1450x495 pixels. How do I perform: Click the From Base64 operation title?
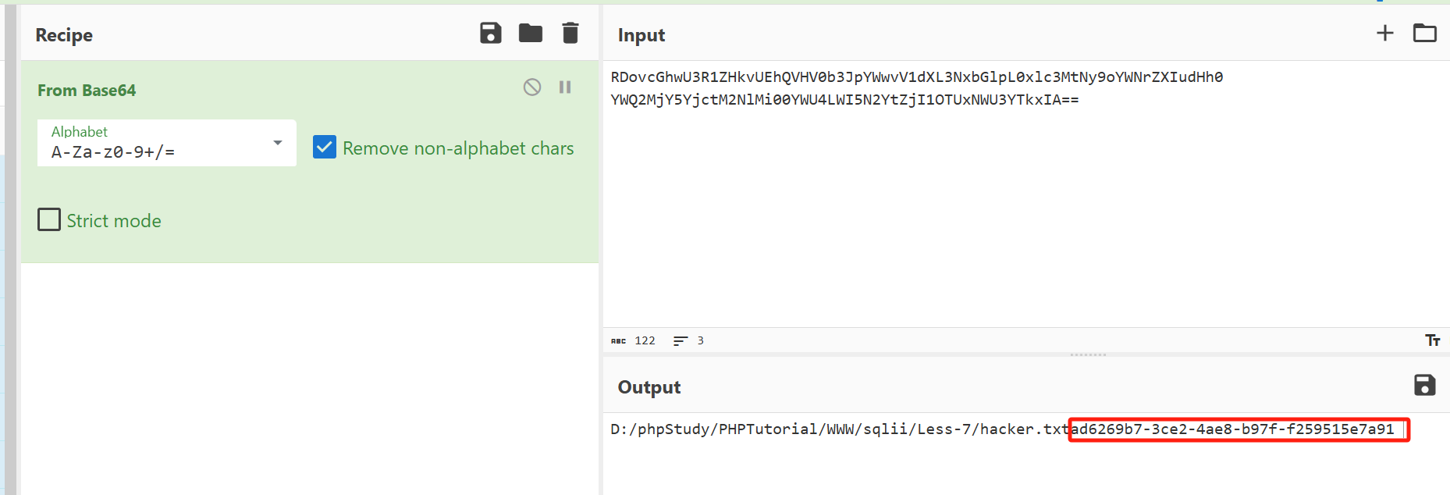(x=87, y=91)
